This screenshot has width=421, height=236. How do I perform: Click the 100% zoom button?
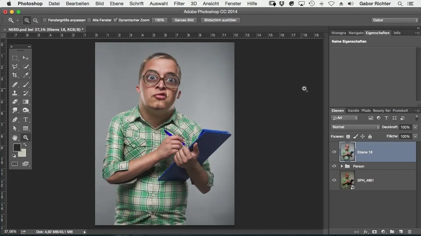point(160,20)
